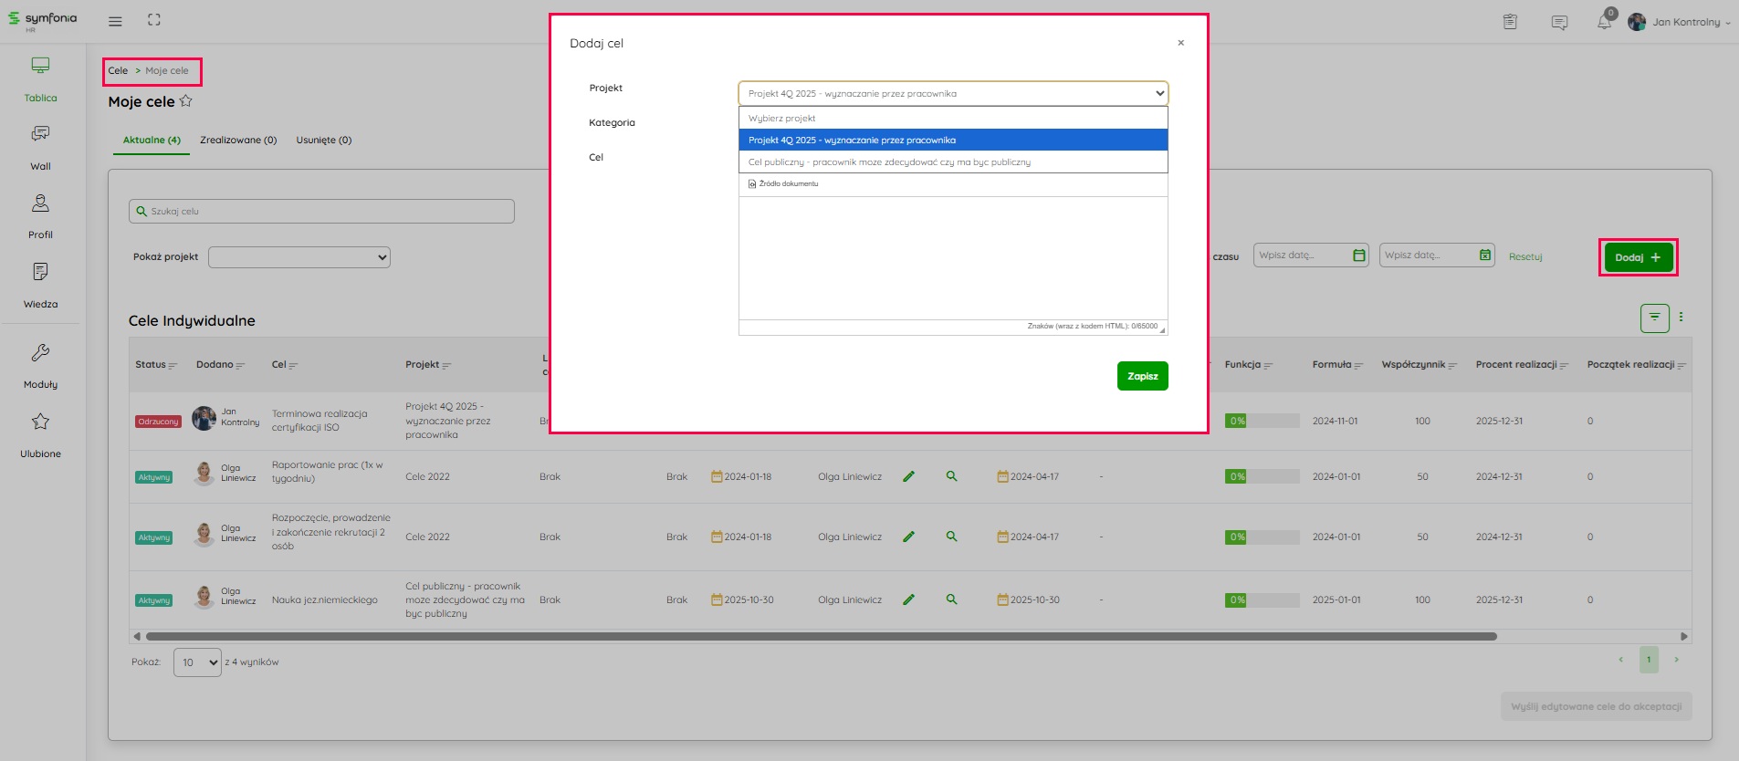Viewport: 1739px width, 761px height.
Task: Click the notifications bell icon
Action: [1604, 22]
